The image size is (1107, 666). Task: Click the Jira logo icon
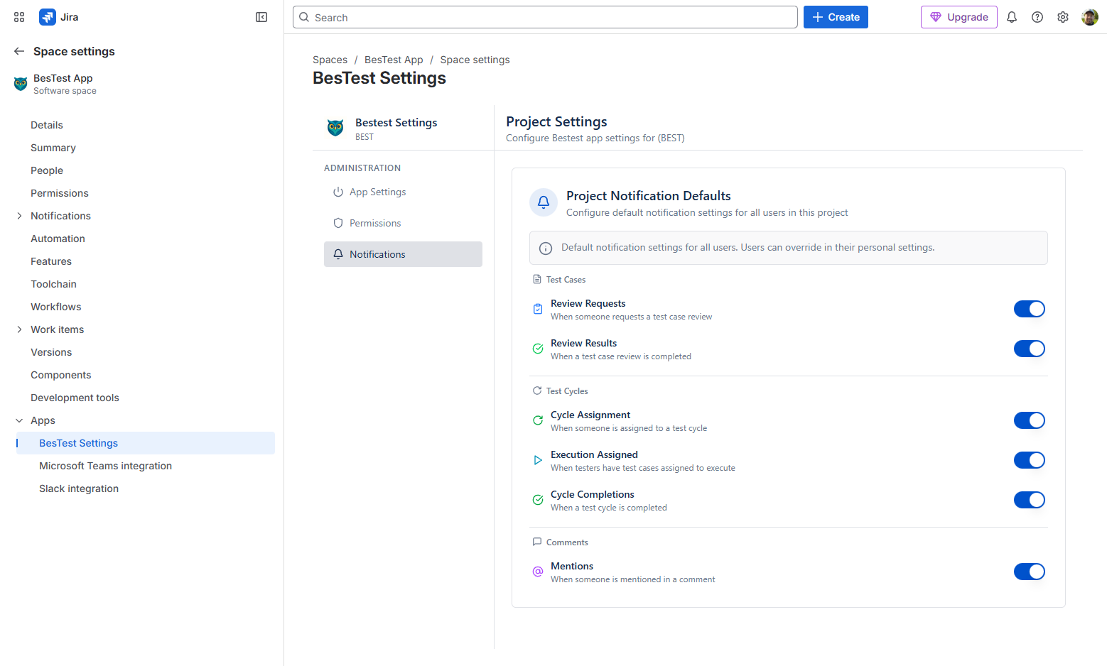click(48, 17)
